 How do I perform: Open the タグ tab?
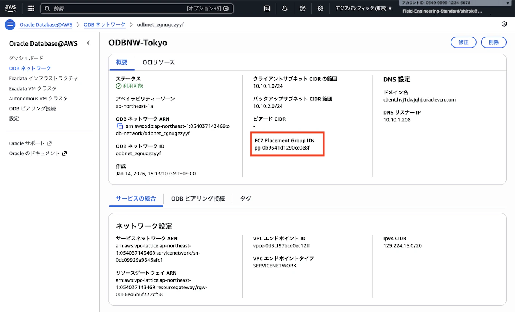click(245, 199)
